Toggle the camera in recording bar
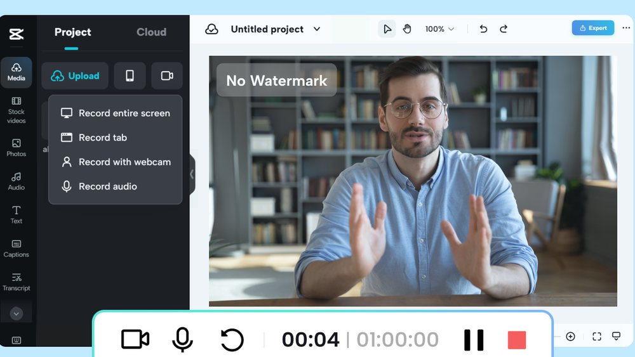This screenshot has height=357, width=635. (135, 339)
